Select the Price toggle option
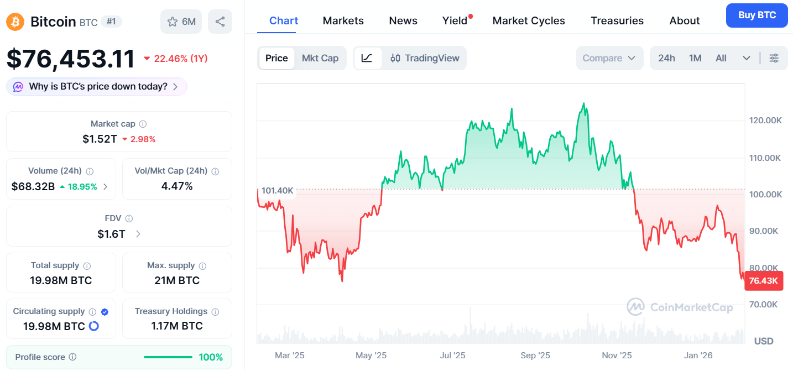793x371 pixels. 276,58
